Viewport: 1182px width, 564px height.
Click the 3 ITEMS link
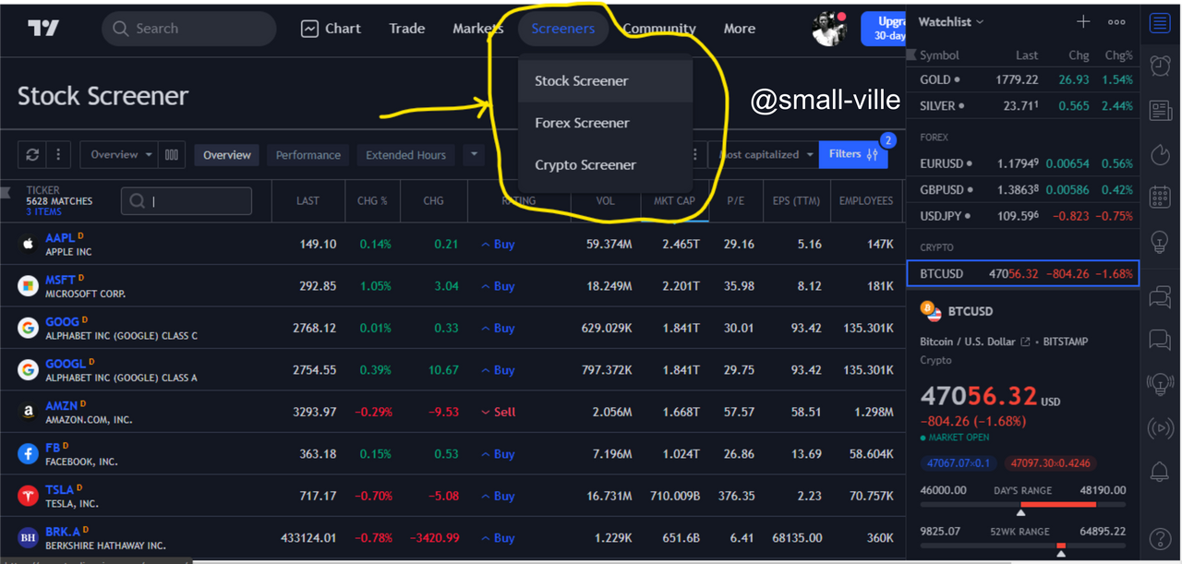[42, 212]
